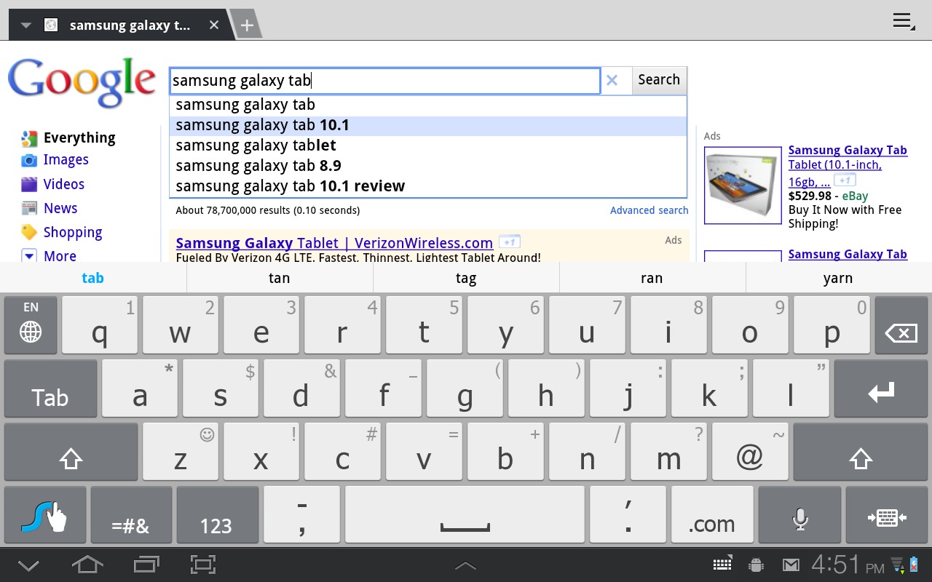Open the recent apps icon
Viewport: 932px width, 582px height.
click(146, 565)
